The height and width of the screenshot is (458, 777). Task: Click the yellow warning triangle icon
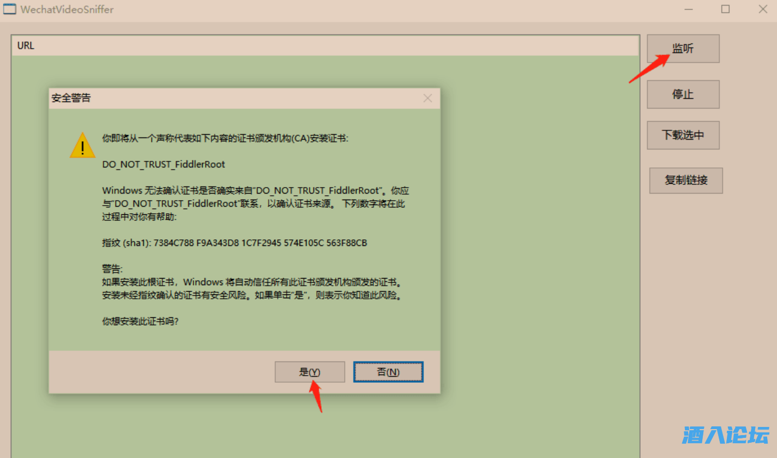[82, 145]
